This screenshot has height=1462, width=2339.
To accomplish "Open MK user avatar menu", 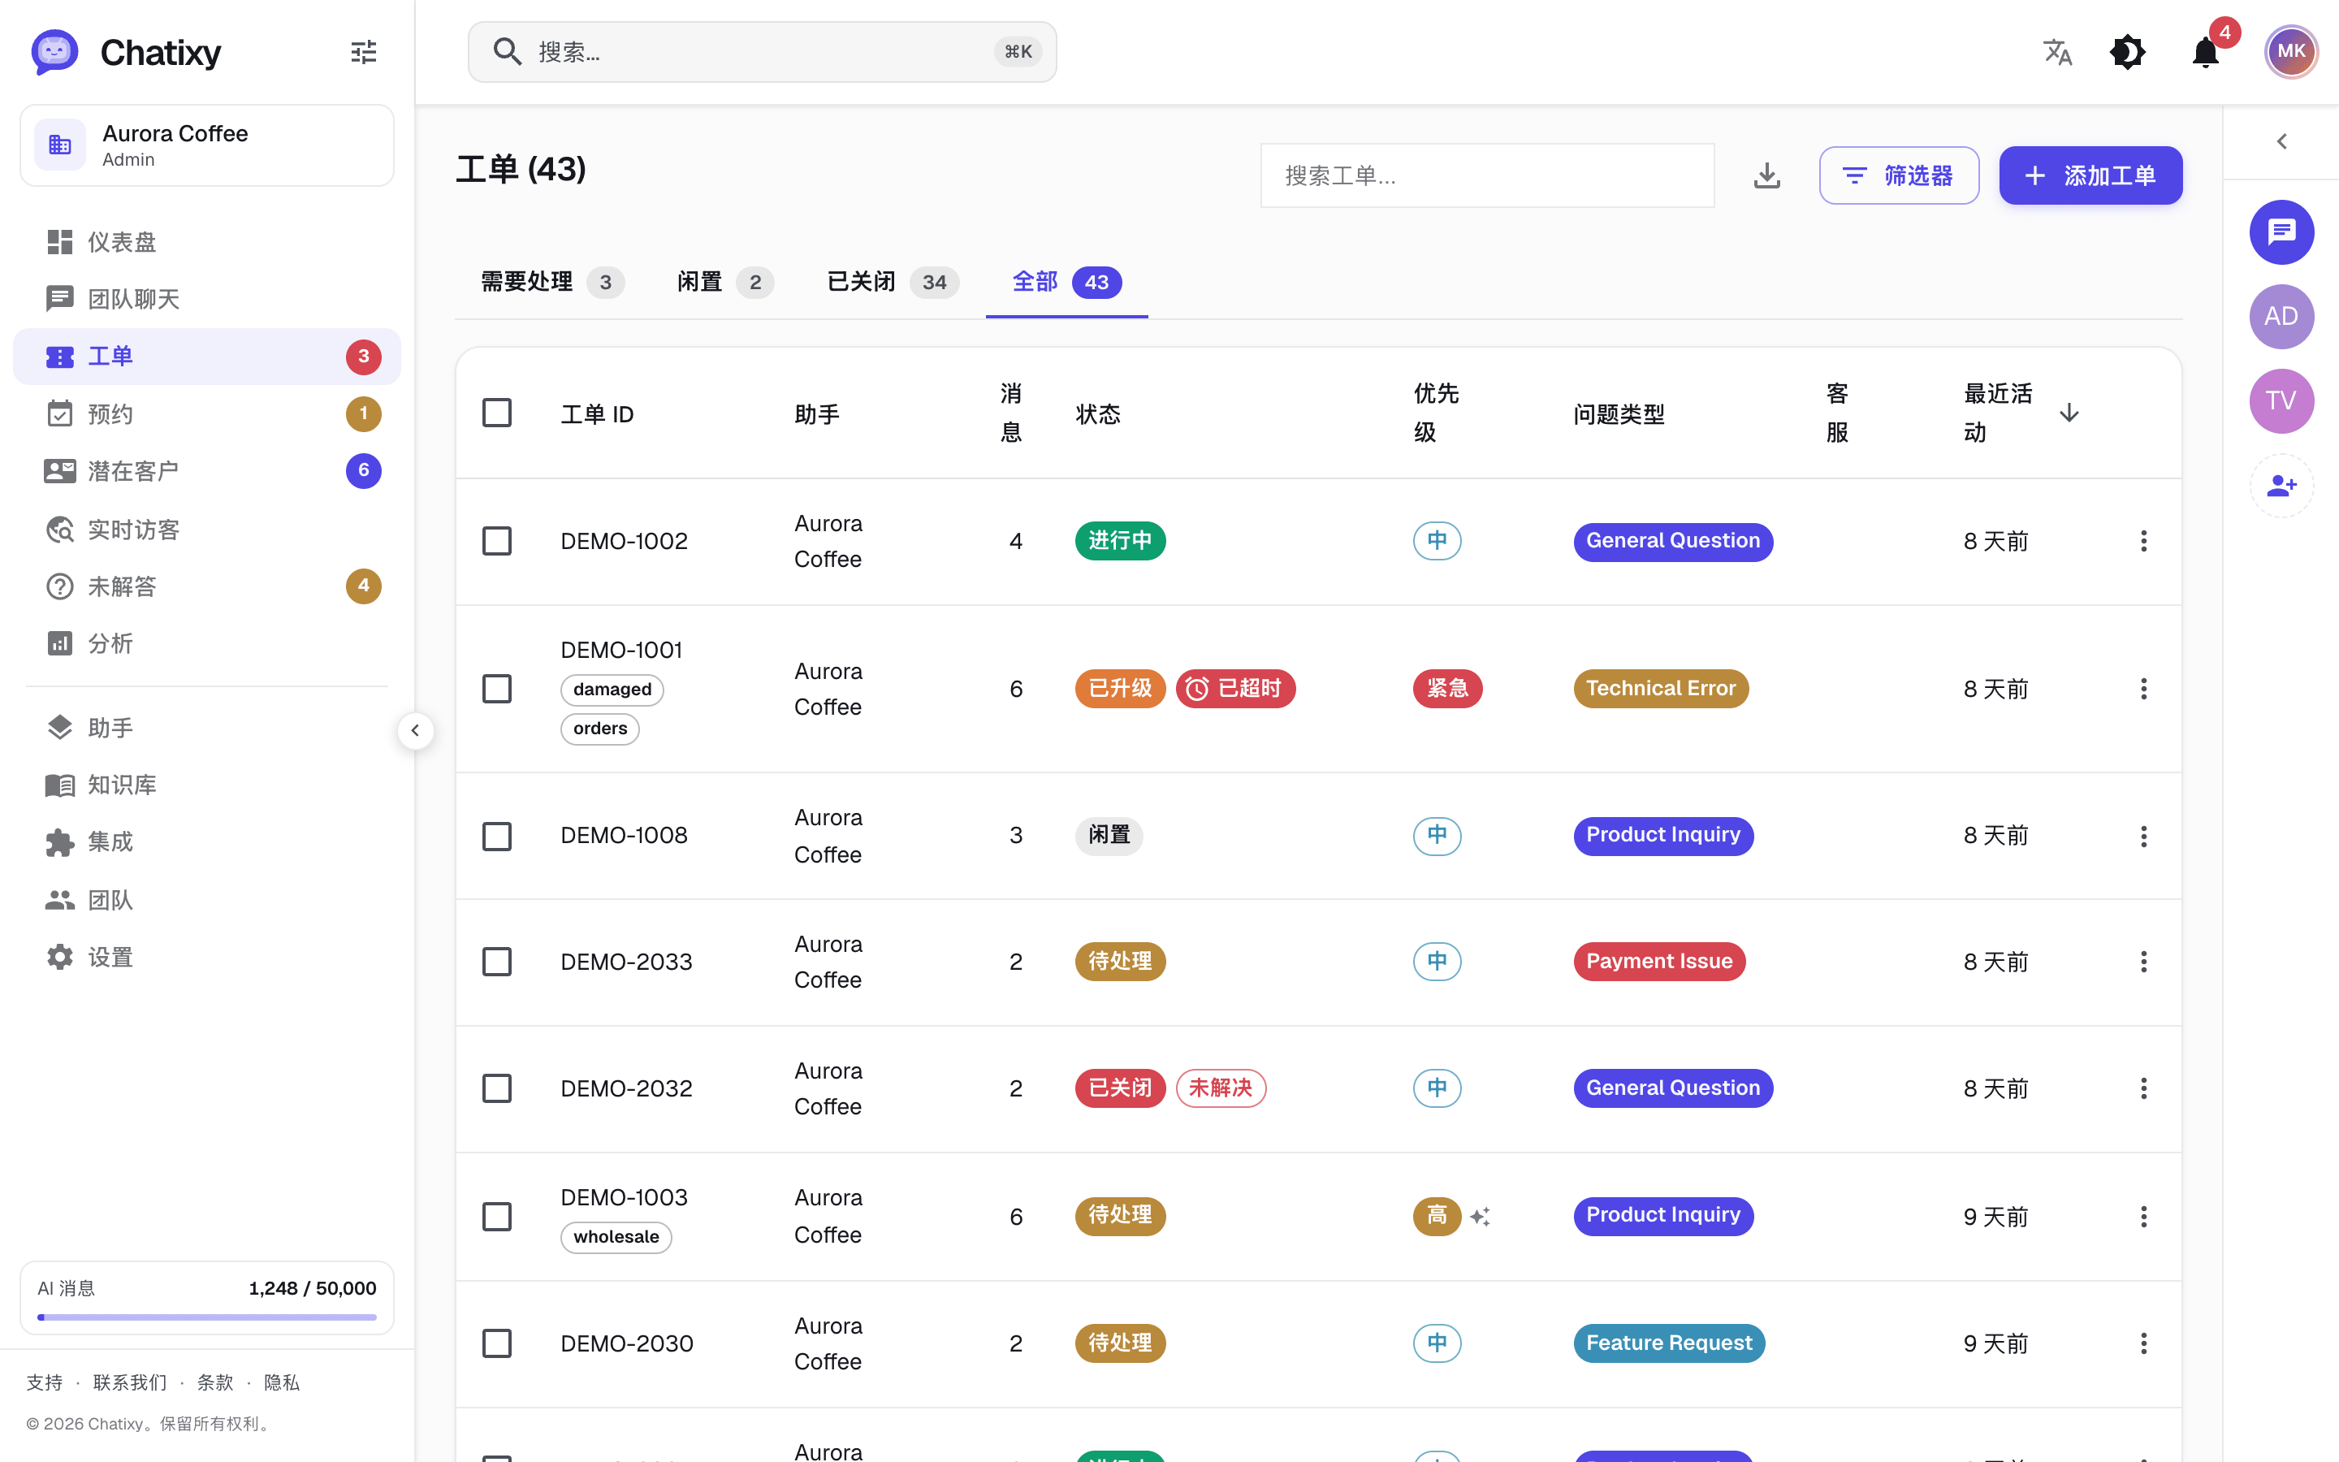I will click(x=2290, y=51).
